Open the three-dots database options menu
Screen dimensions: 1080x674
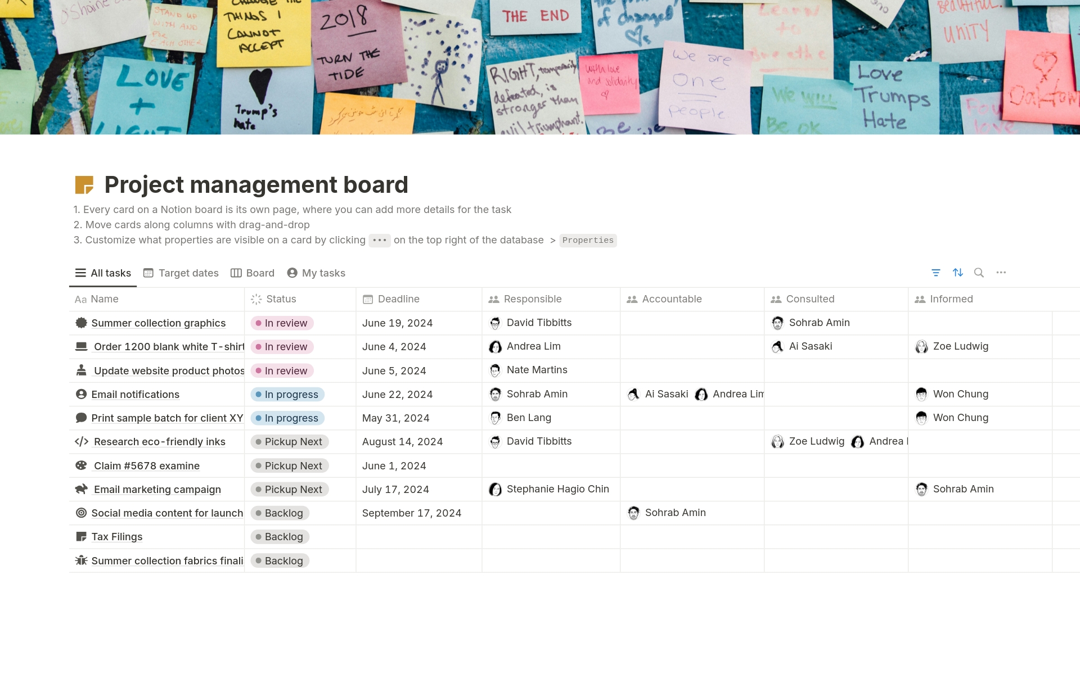click(1001, 273)
